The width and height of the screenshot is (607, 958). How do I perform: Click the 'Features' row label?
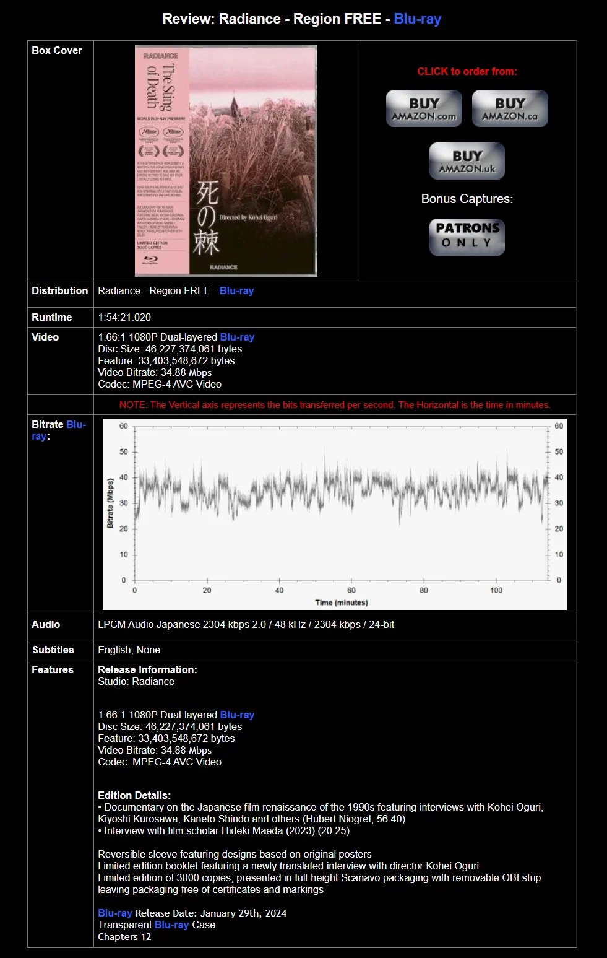53,669
